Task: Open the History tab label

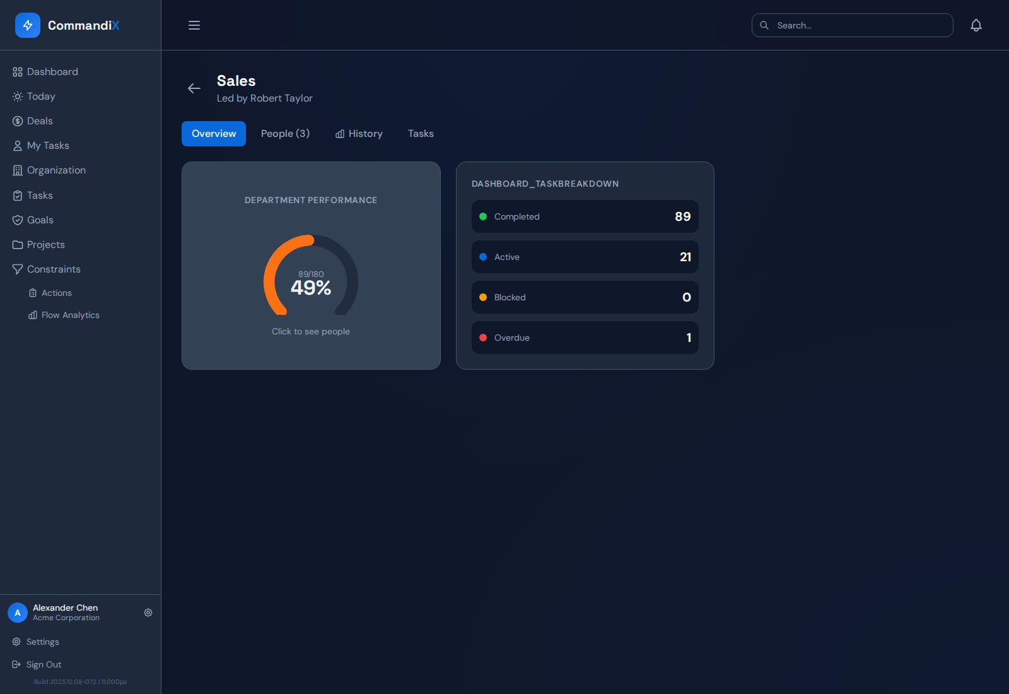Action: (366, 134)
